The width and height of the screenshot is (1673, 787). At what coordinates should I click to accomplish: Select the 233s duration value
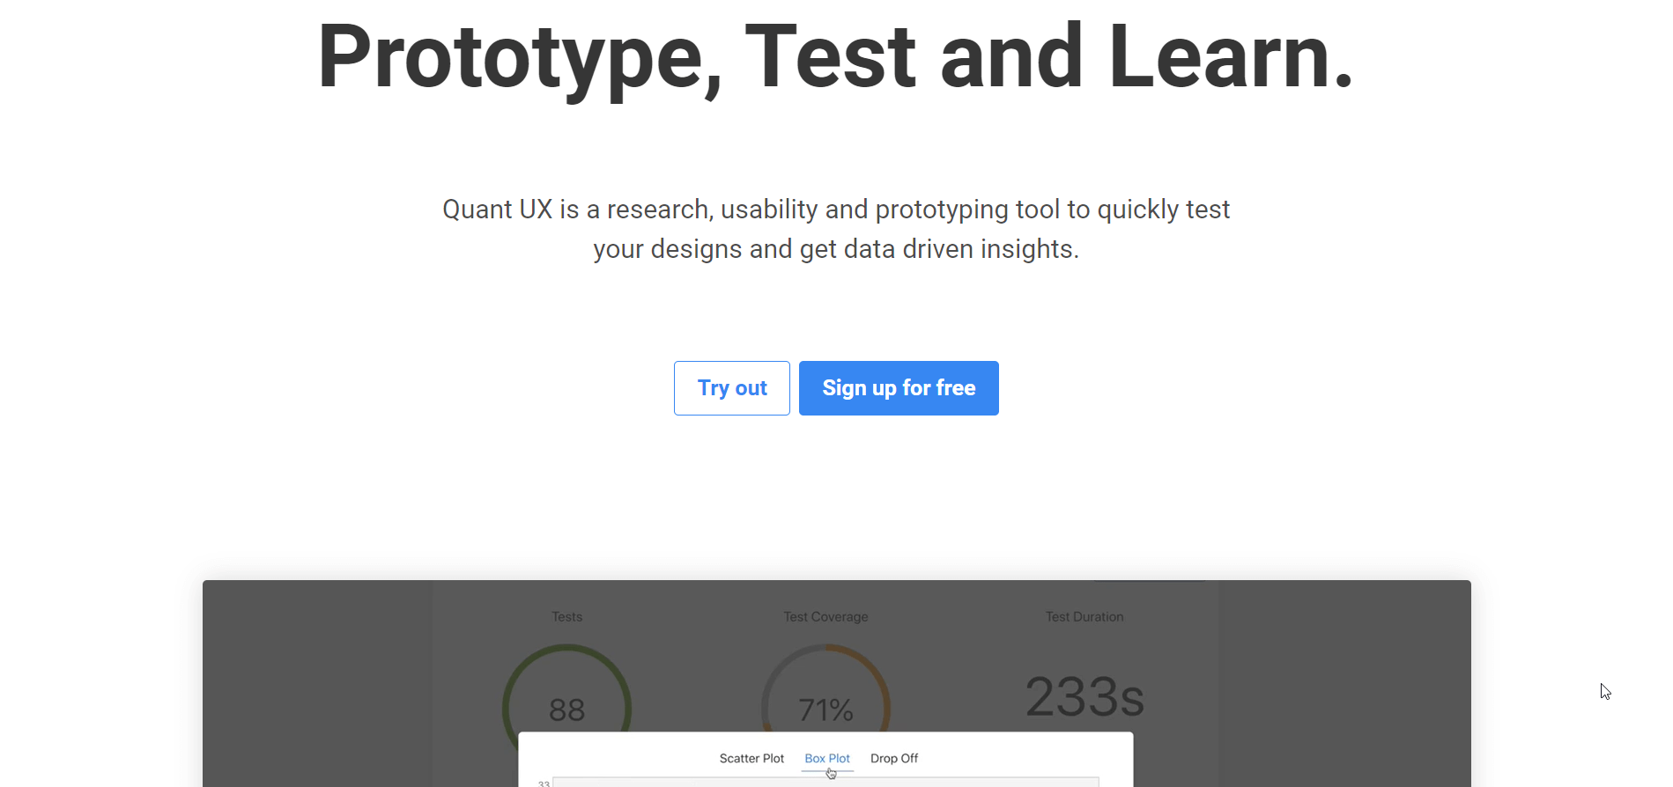[1084, 697]
